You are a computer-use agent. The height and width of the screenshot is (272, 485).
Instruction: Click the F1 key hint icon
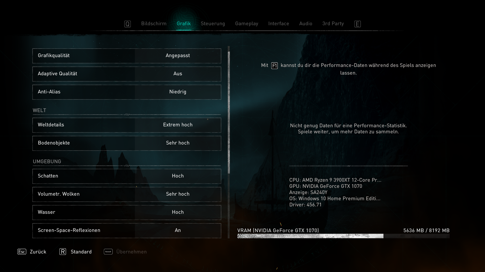click(274, 66)
